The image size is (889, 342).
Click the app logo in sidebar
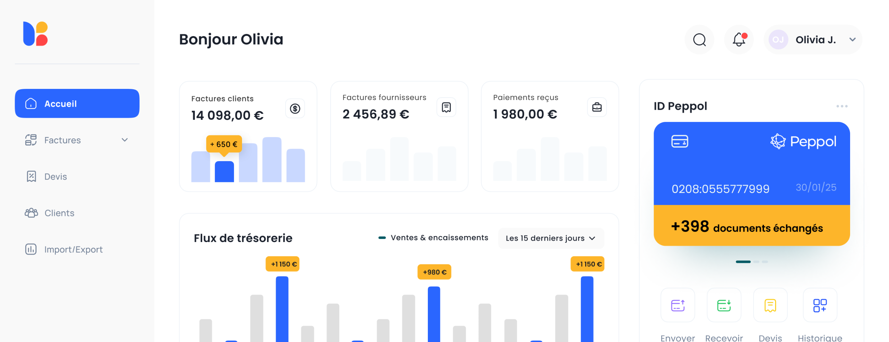pyautogui.click(x=35, y=34)
